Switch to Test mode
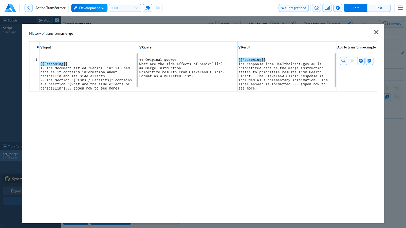The height and width of the screenshot is (228, 406). tap(379, 8)
